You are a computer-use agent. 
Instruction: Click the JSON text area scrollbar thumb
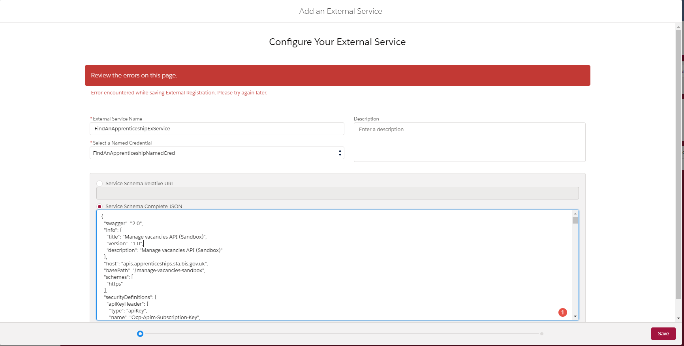tap(575, 220)
